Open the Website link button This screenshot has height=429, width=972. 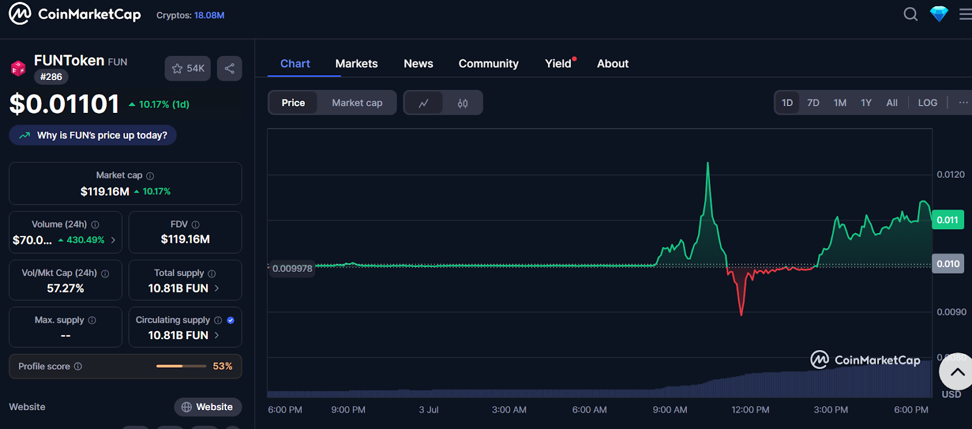pos(208,407)
